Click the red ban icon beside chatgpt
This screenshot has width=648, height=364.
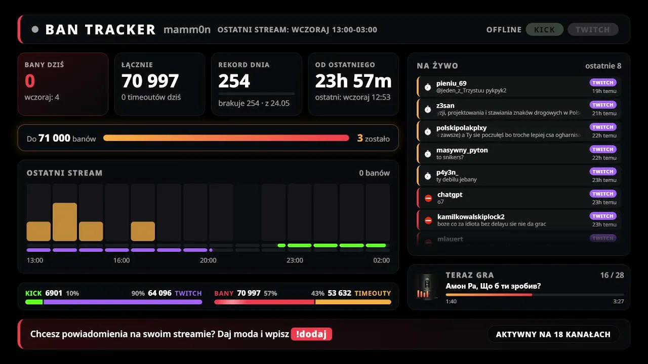click(x=428, y=198)
